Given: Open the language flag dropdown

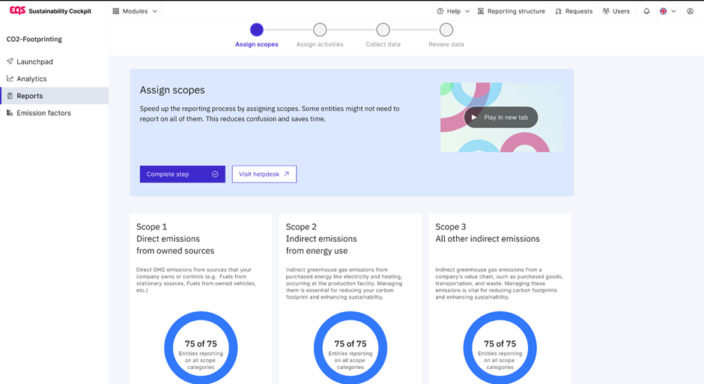Looking at the screenshot, I should click(x=667, y=11).
